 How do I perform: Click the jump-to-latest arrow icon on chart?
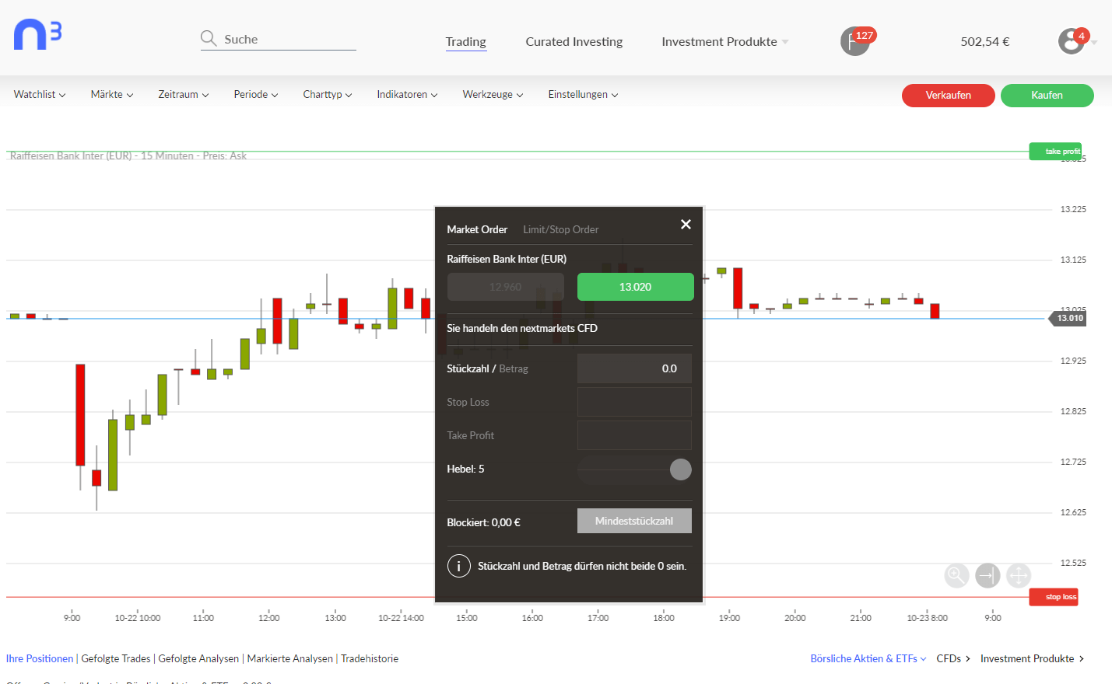click(987, 575)
